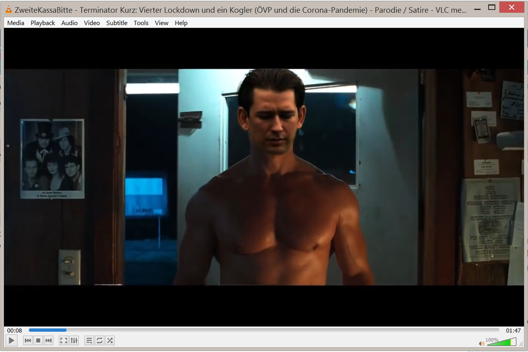Image resolution: width=528 pixels, height=352 pixels.
Task: Open the Media menu
Action: pos(16,23)
